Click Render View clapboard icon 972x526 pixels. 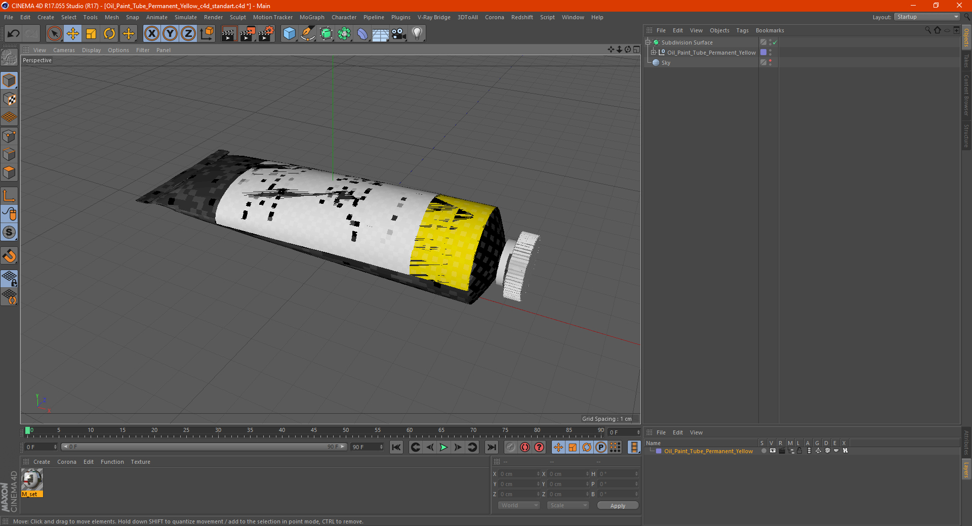click(x=229, y=34)
